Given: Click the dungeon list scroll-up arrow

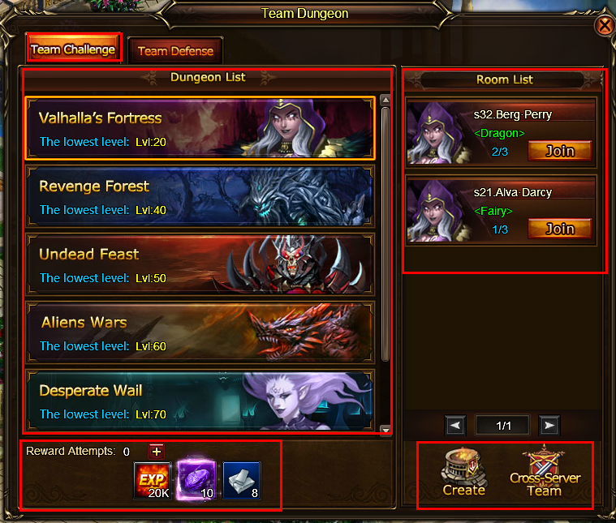Looking at the screenshot, I should point(386,100).
